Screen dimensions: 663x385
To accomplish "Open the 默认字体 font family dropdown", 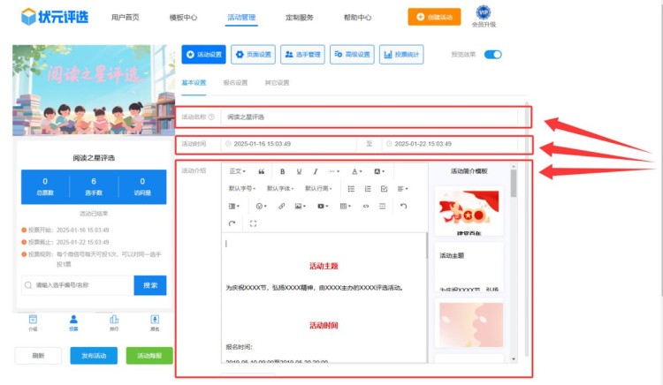I will tap(279, 188).
